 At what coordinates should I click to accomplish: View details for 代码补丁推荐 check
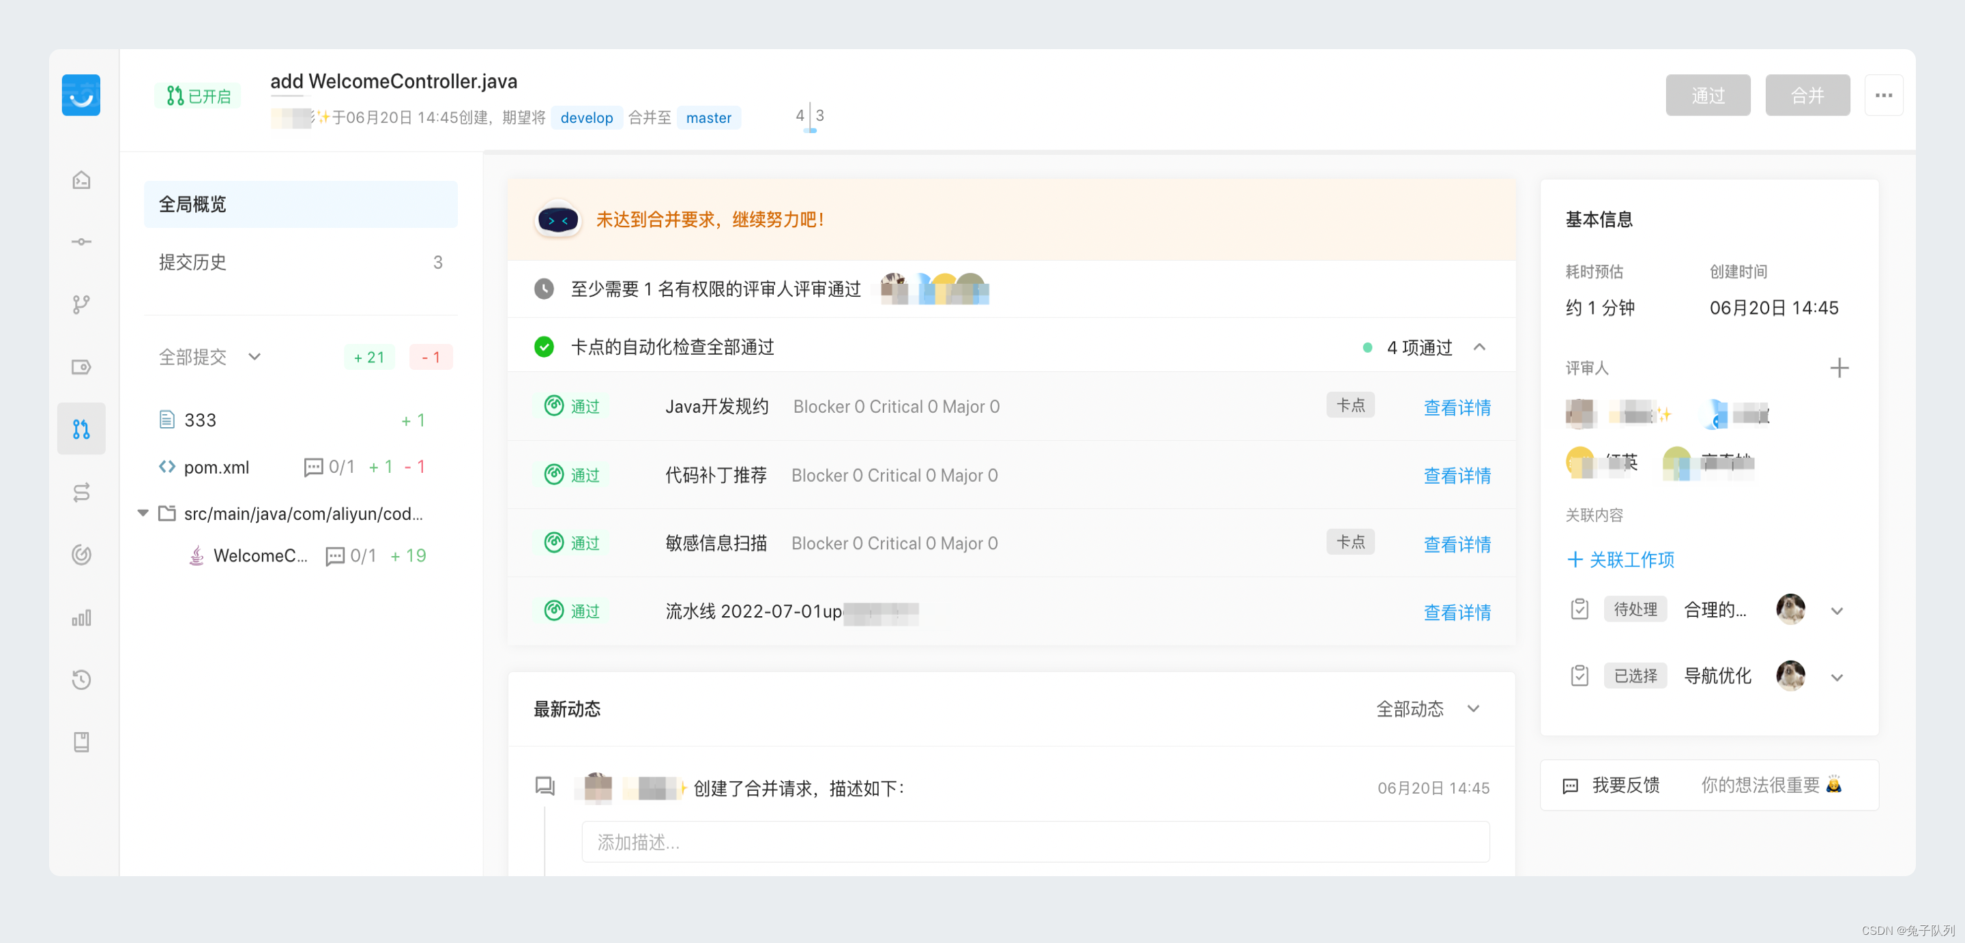(x=1457, y=476)
